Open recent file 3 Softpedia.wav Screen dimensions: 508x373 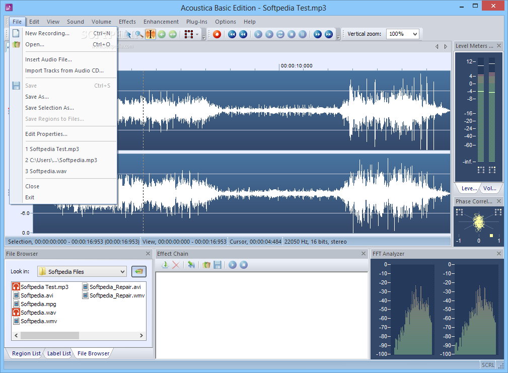click(x=63, y=171)
